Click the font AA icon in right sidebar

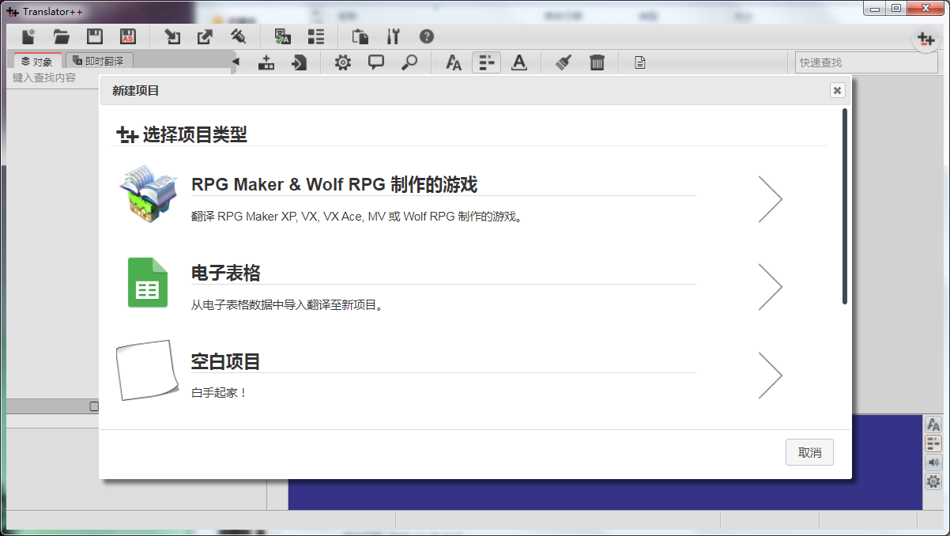coord(933,425)
